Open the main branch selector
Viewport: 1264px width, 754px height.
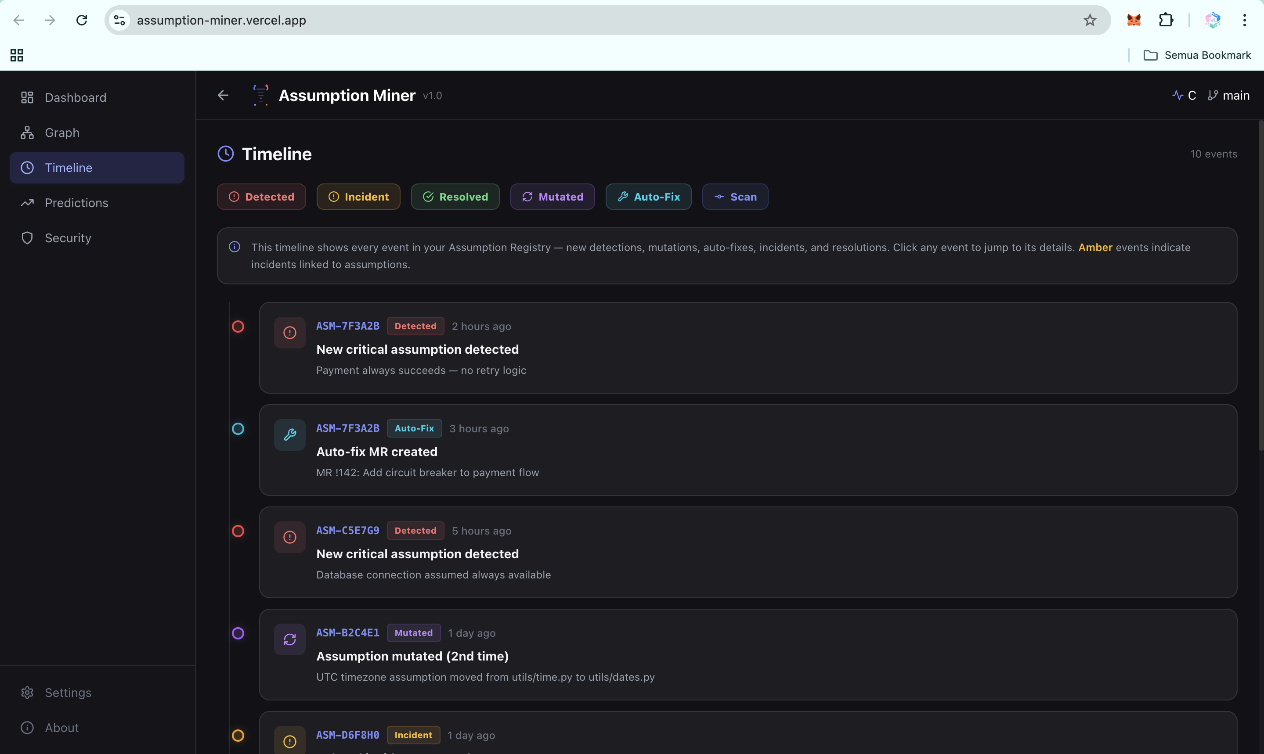tap(1228, 96)
